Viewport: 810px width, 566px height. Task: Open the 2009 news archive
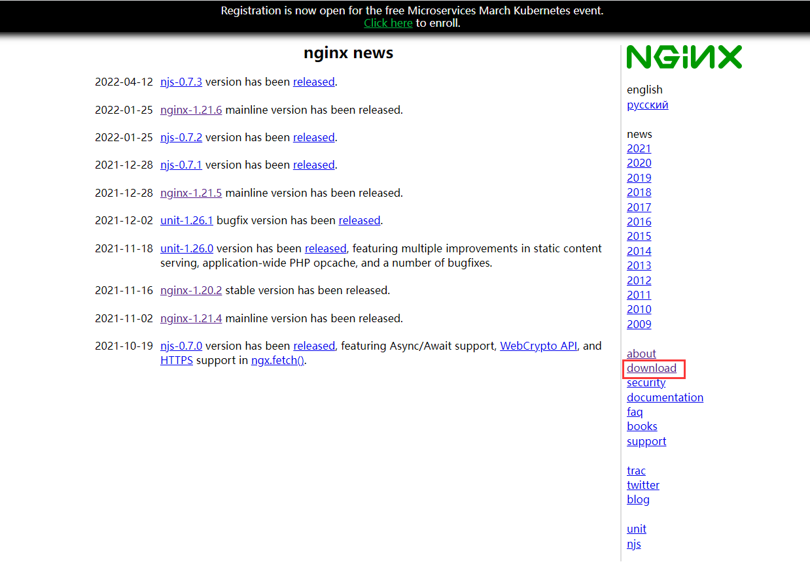tap(639, 324)
